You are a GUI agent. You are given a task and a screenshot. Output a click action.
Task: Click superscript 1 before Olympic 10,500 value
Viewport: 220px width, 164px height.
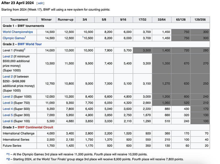coord(83,37)
